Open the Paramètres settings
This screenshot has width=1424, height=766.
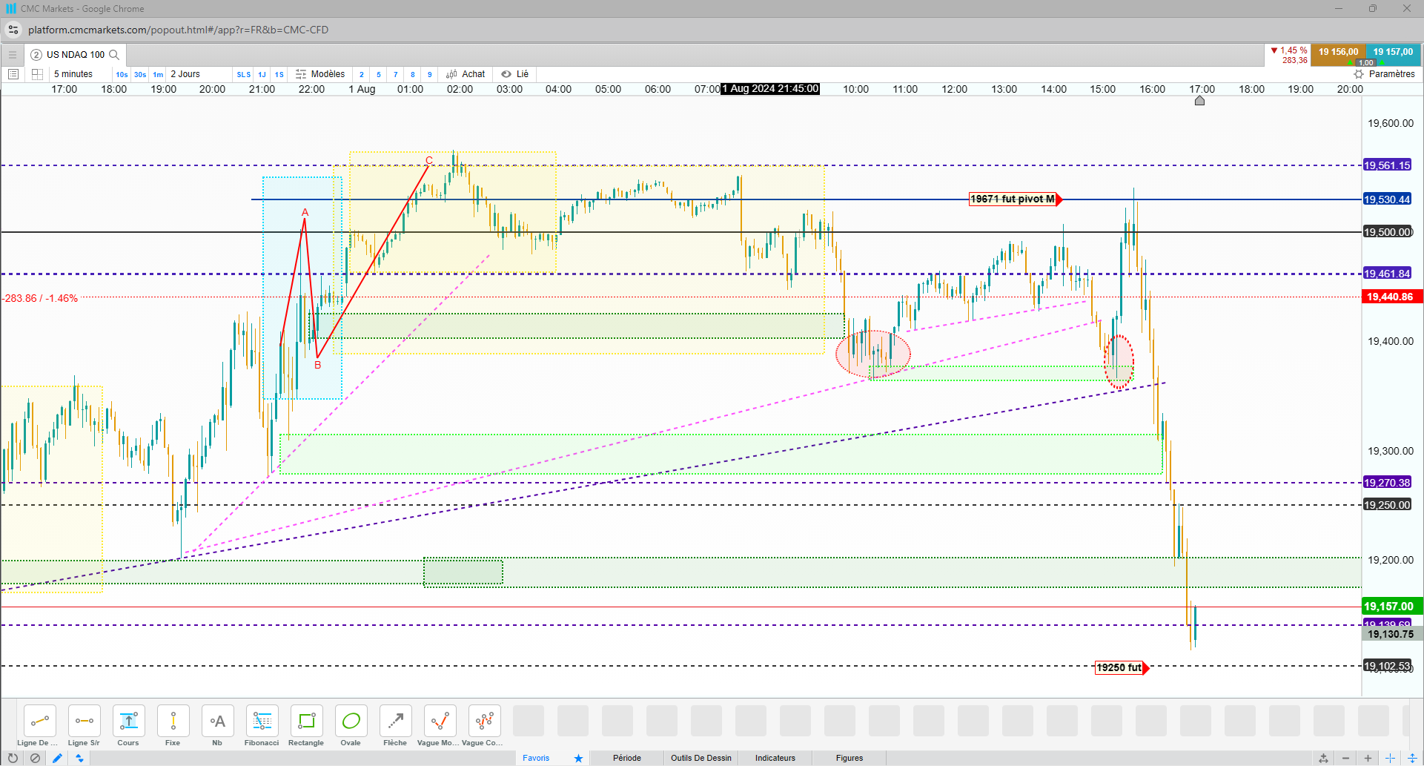[1384, 74]
